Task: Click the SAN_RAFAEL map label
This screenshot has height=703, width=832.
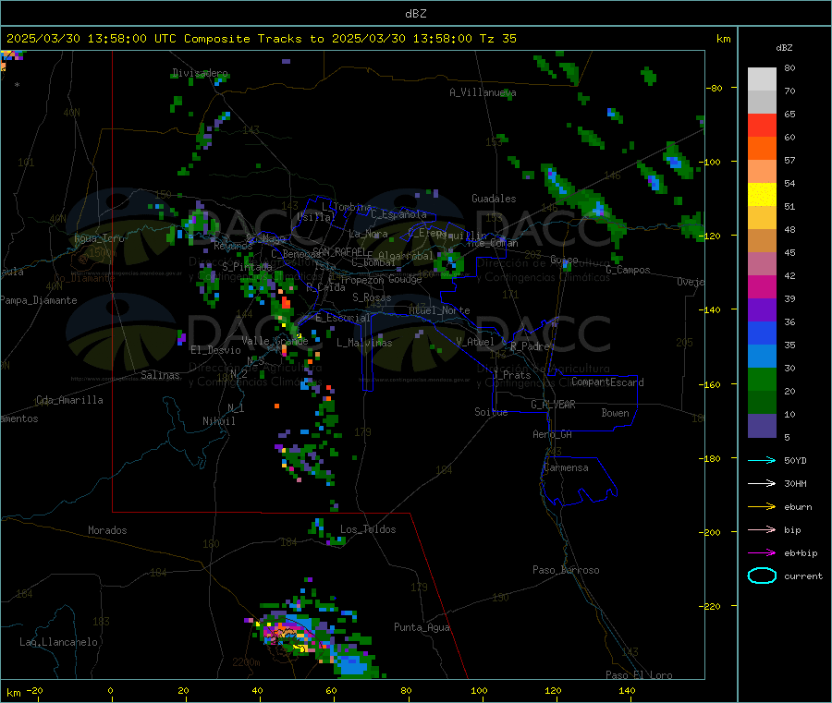Action: pyautogui.click(x=339, y=252)
